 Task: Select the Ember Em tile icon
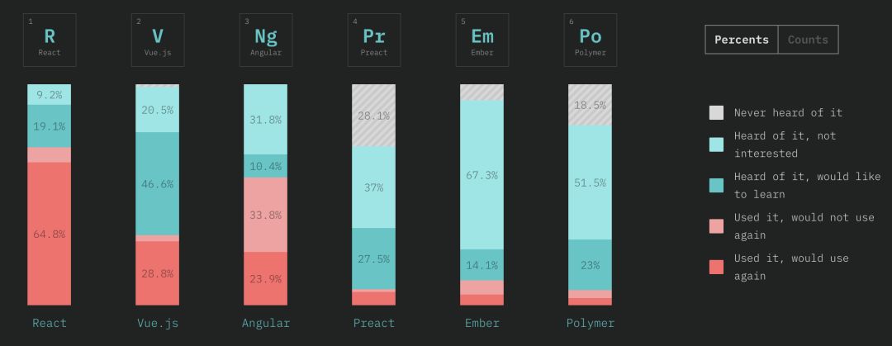pyautogui.click(x=482, y=40)
